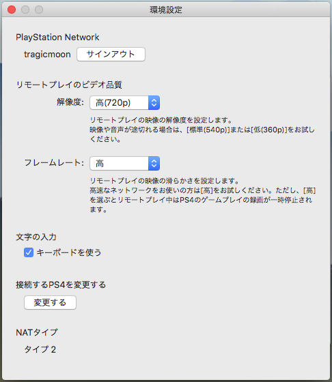Click the blue arrows on the frame rate popup
The height and width of the screenshot is (382, 332).
tap(154, 163)
